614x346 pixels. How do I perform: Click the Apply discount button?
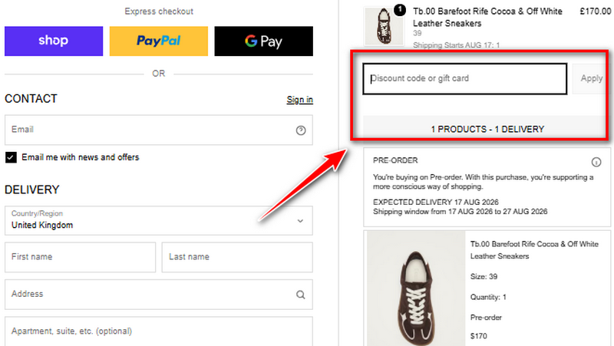tap(591, 78)
